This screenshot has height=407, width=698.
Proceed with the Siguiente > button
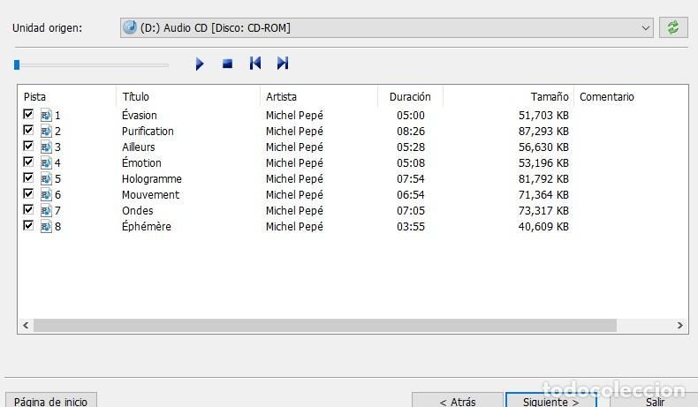tap(551, 400)
